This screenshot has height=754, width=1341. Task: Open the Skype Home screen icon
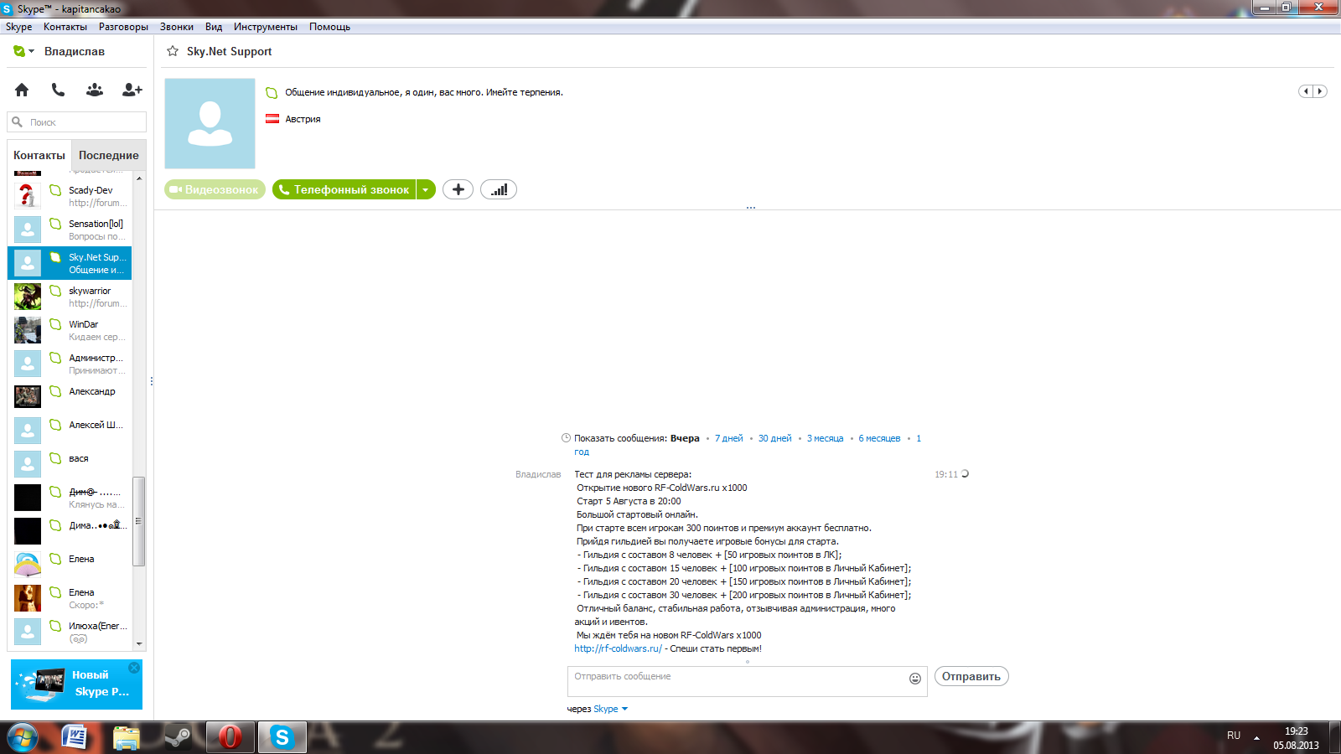coord(22,90)
